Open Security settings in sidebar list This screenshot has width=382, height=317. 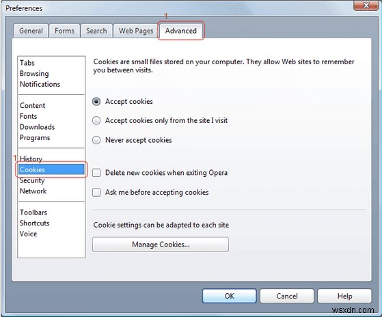pos(32,180)
